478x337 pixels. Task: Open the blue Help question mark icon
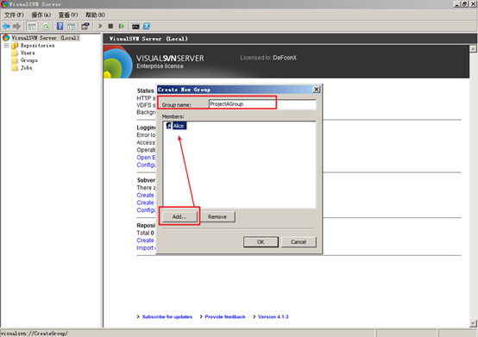click(x=60, y=27)
